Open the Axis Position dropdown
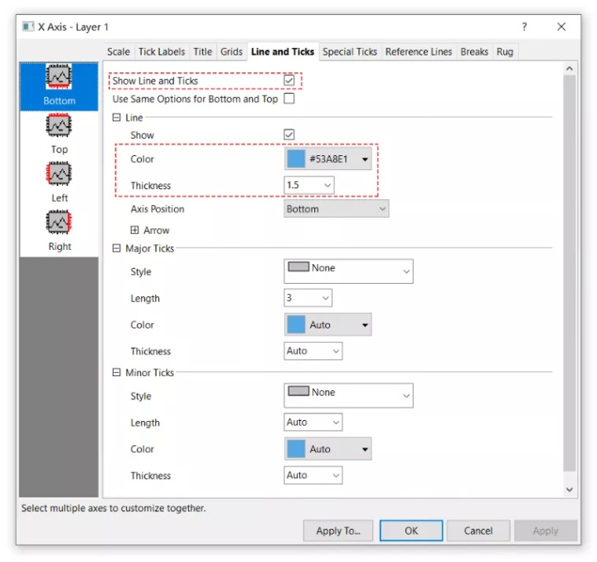Screen dimensions: 597x562 tap(336, 209)
